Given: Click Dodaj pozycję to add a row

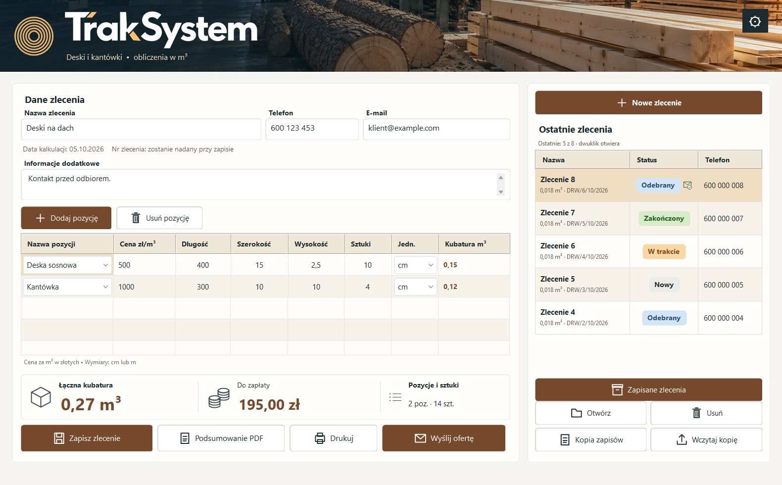Looking at the screenshot, I should pos(66,218).
